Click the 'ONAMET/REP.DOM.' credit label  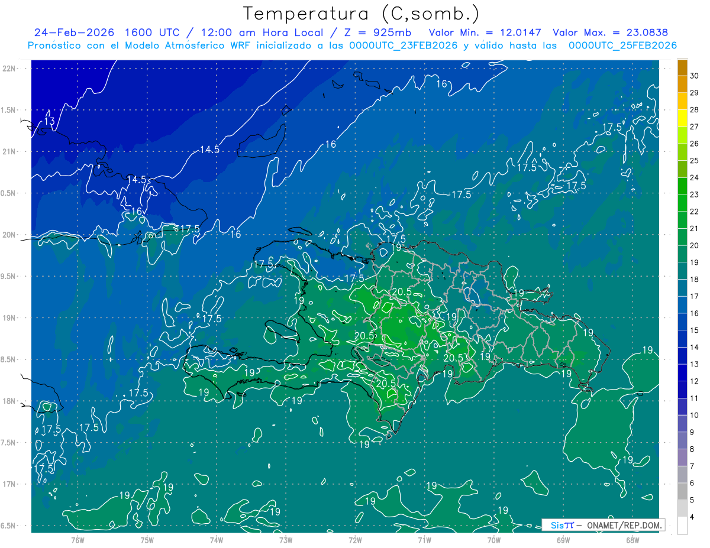625,525
